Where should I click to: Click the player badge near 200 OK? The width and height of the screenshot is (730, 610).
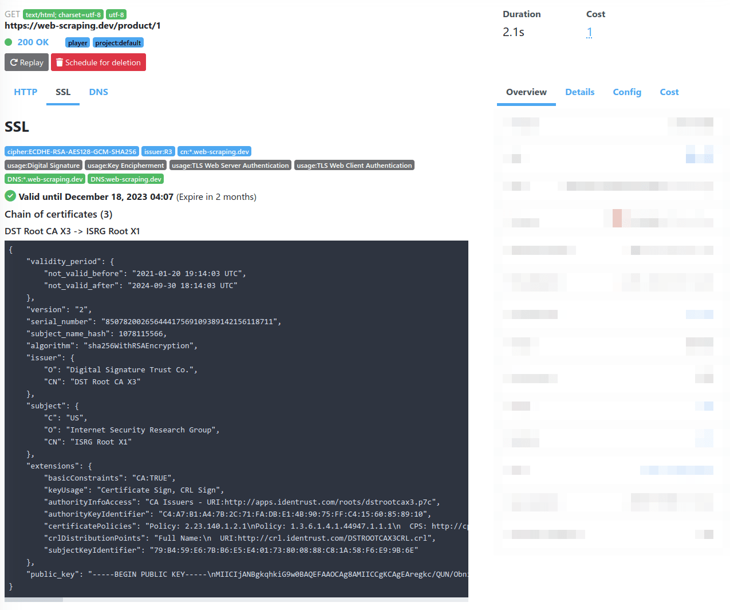click(77, 42)
